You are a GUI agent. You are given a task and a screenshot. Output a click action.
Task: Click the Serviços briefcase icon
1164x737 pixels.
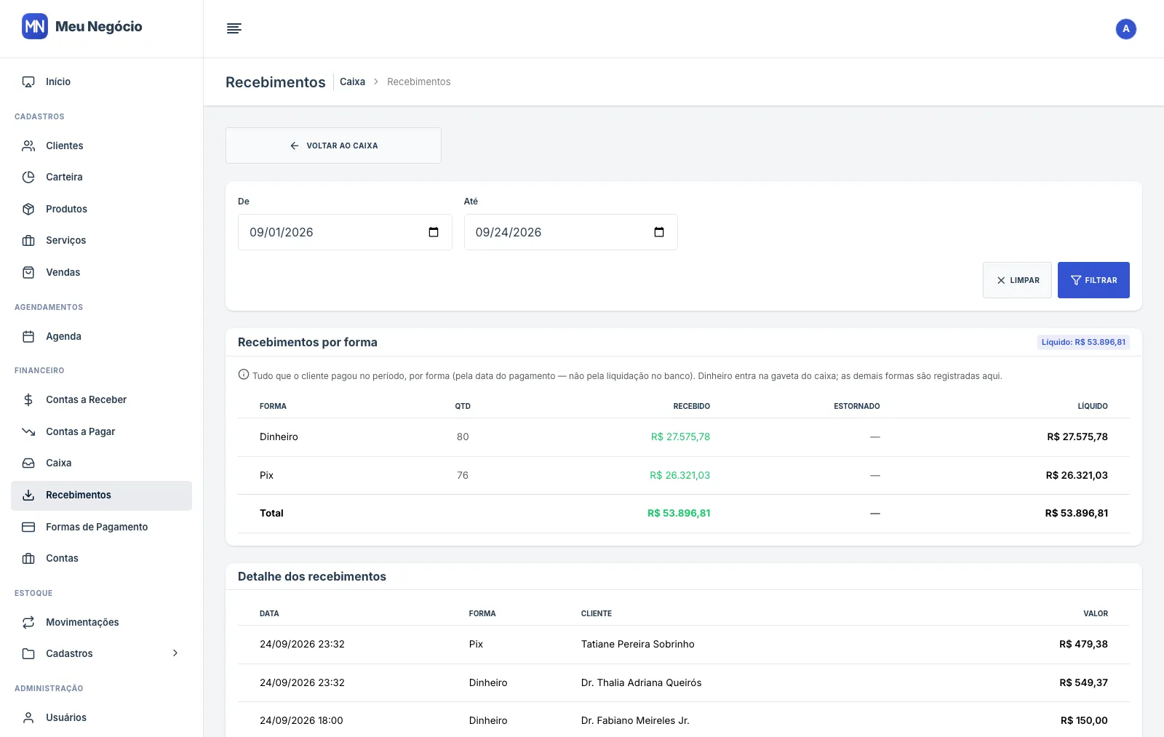point(28,240)
